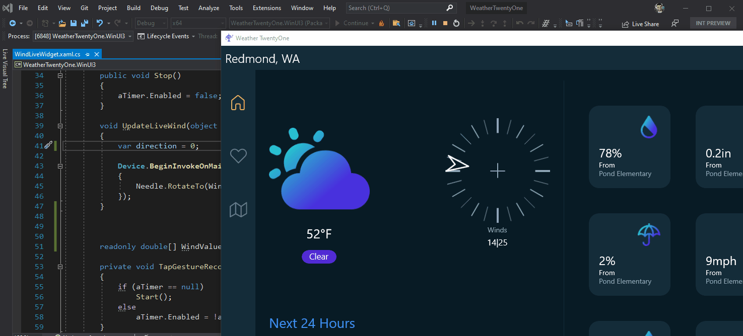Click the 0.2in precipitation value

coord(718,153)
